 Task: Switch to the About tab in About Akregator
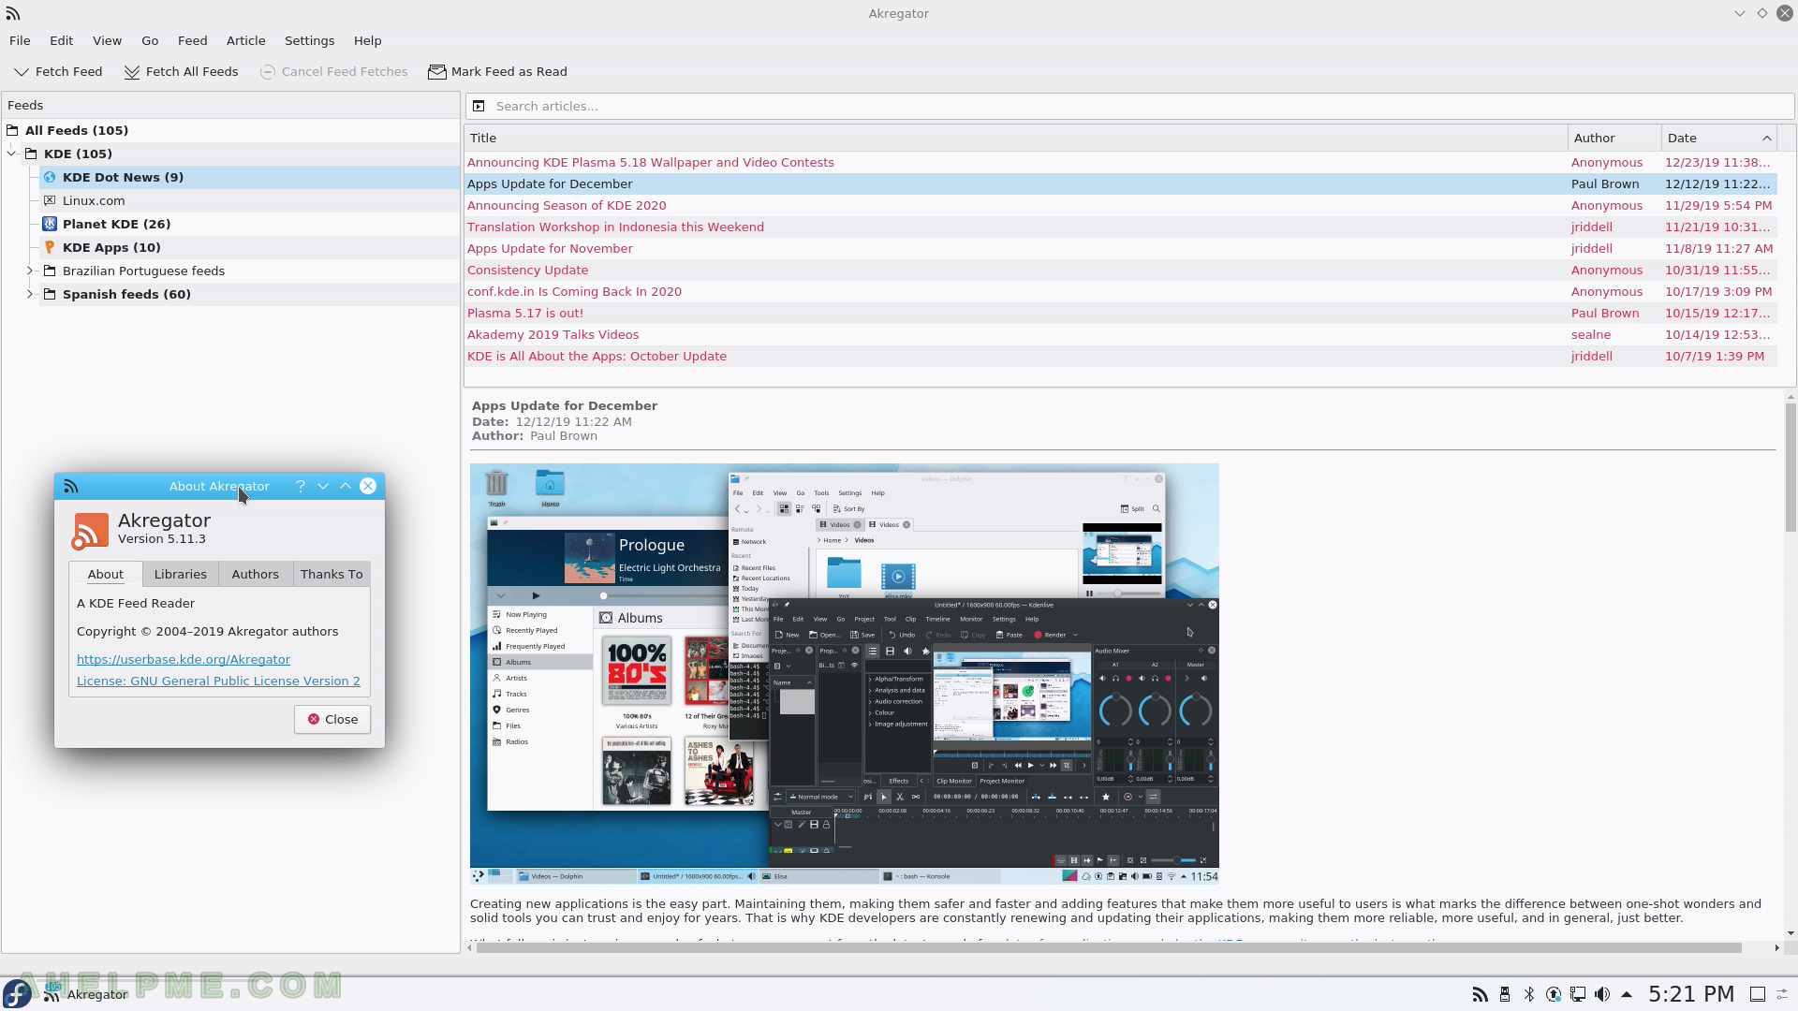pyautogui.click(x=106, y=574)
